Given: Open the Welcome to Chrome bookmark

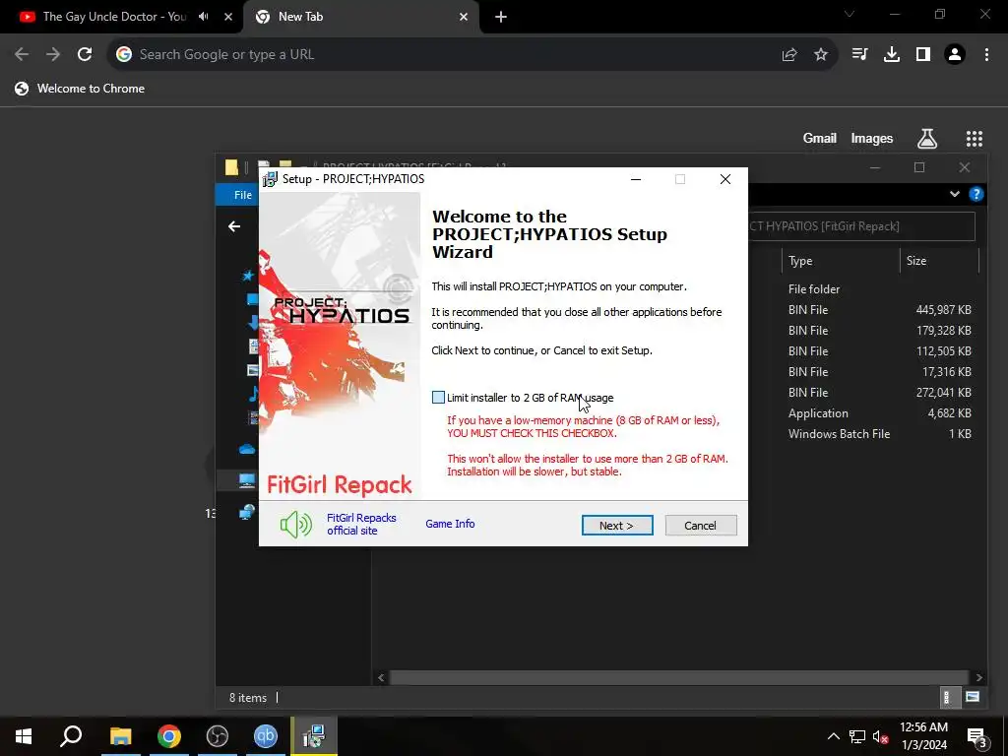Looking at the screenshot, I should pos(80,89).
